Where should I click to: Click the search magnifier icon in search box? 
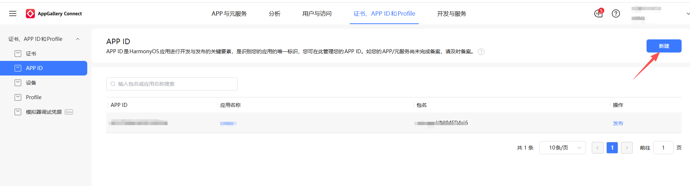(113, 84)
